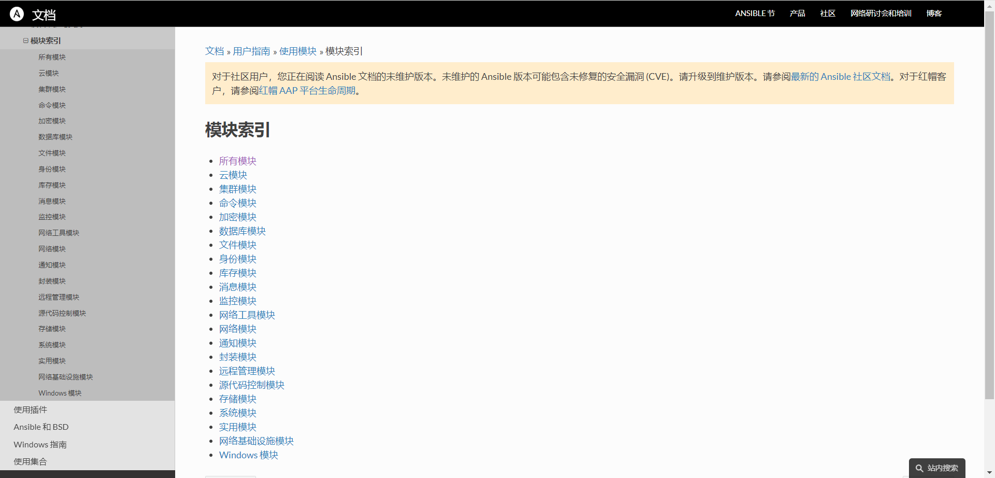This screenshot has width=995, height=478.
Task: Open 库存模块 link in main list
Action: (238, 273)
